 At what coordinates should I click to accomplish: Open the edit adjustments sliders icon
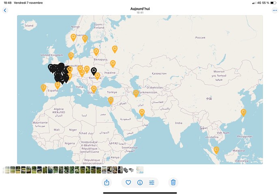(152, 182)
